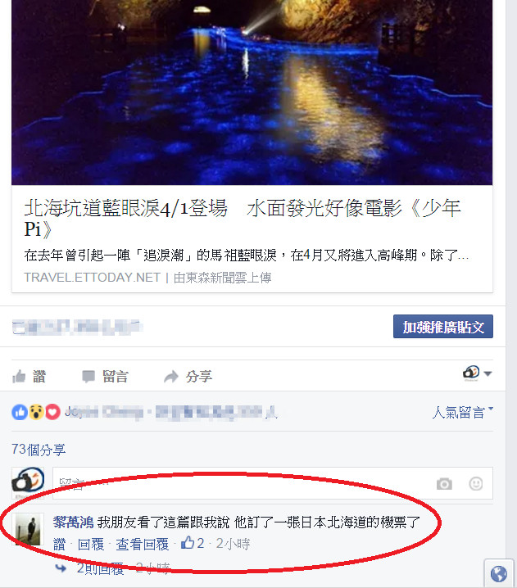
Task: Open the 73個分享 shares link
Action: [x=39, y=450]
